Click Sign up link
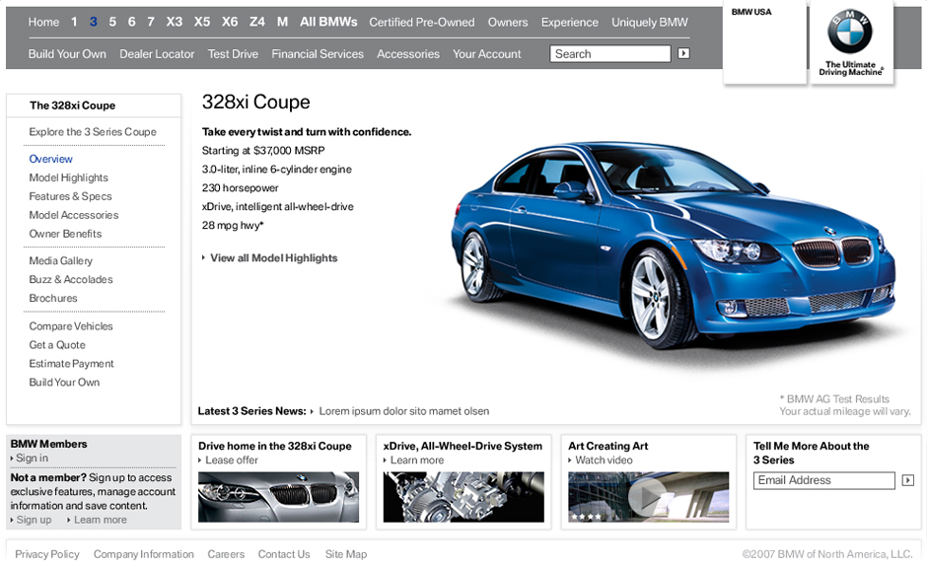Image resolution: width=927 pixels, height=567 pixels. coord(34,520)
